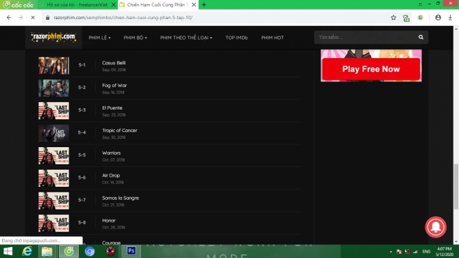Expand the PHIM BỘ dropdown menu
Viewport: 459px width, 258px height.
tap(135, 38)
